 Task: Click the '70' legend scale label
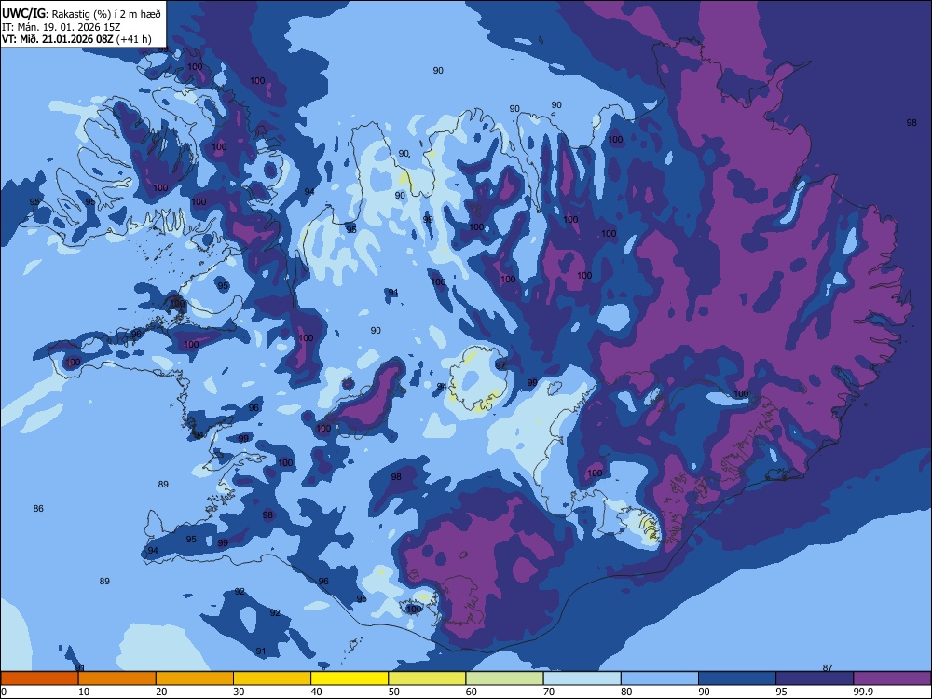point(549,692)
